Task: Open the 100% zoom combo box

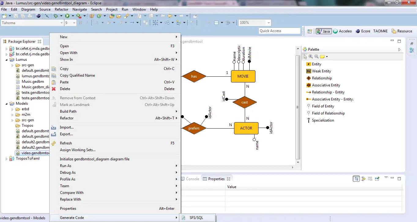Action: (255, 23)
